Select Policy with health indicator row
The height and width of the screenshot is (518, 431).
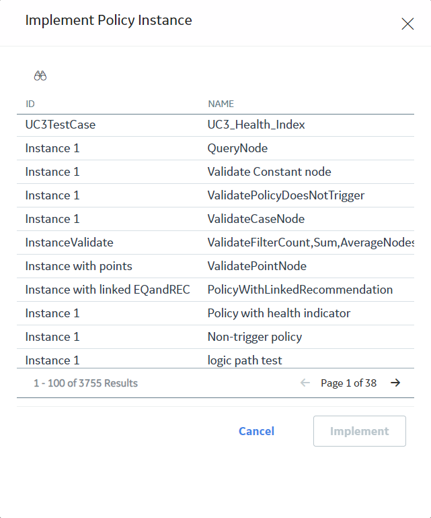(215, 313)
